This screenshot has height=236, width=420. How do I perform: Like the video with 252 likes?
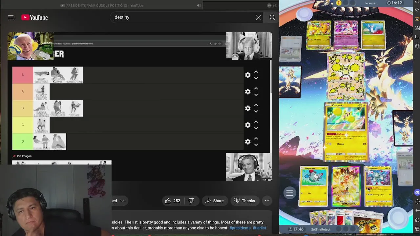pyautogui.click(x=173, y=201)
